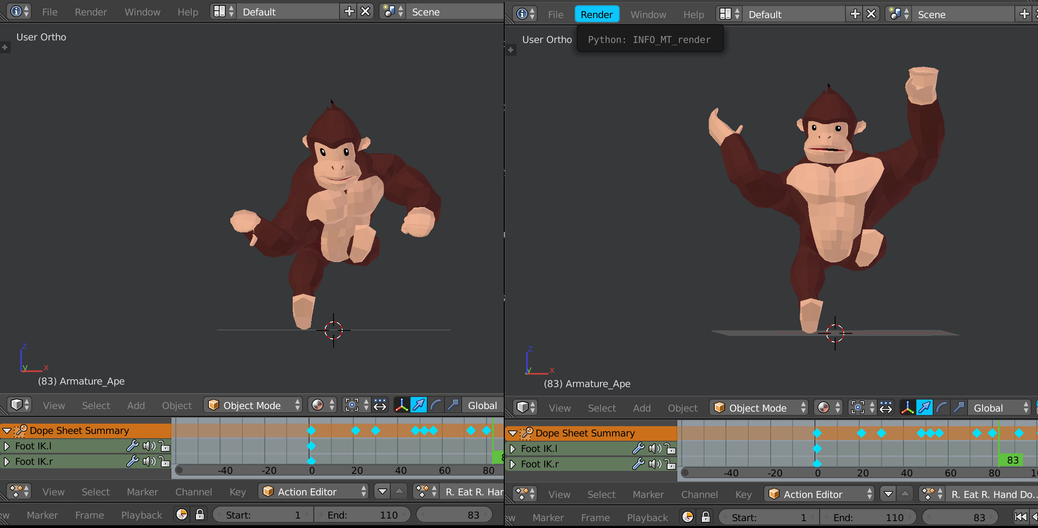Screen dimensions: 1038x528
Task: Enable the rotate manipulator icon
Action: pos(435,405)
